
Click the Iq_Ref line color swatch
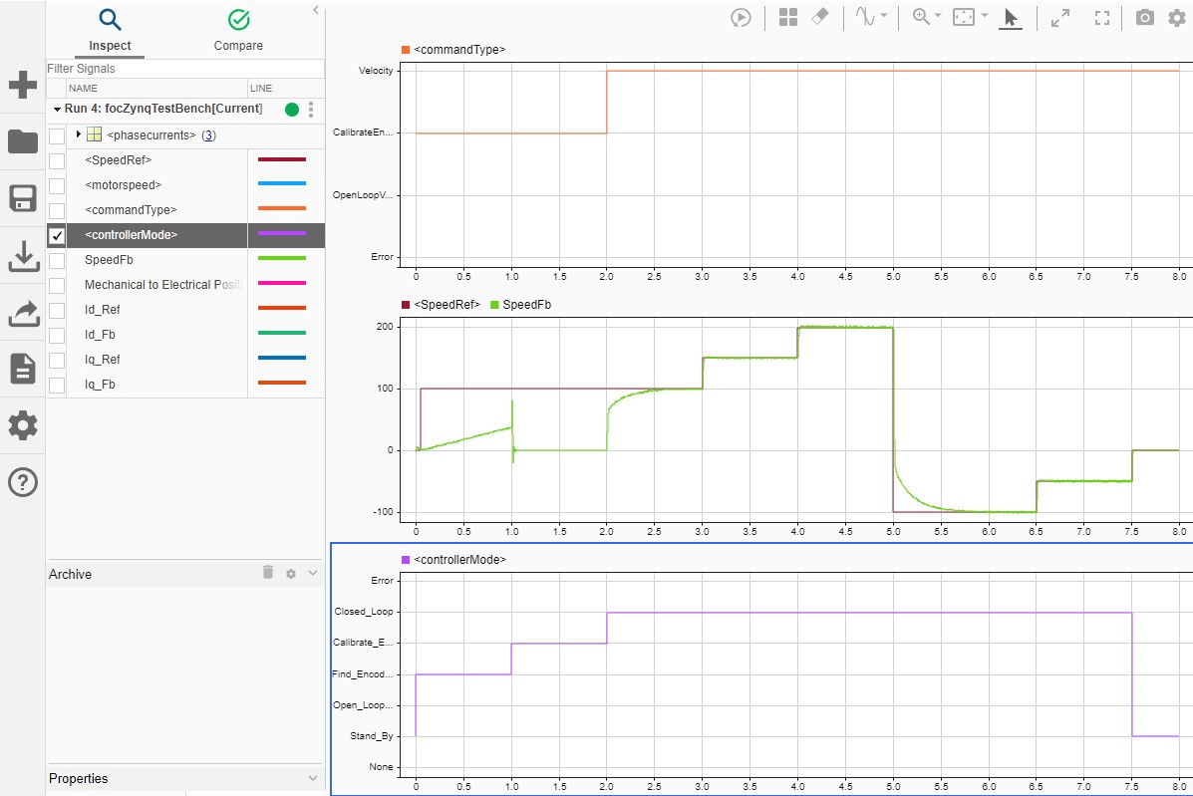[x=282, y=359]
